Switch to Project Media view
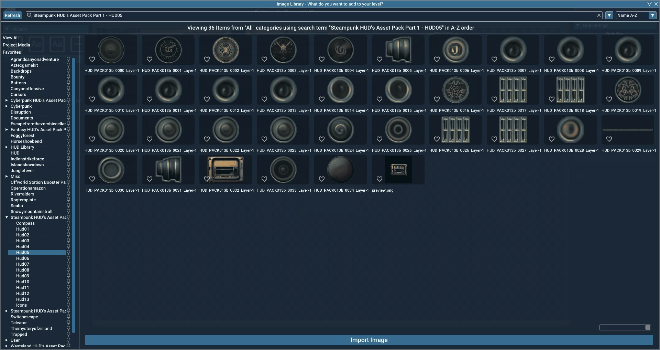This screenshot has width=660, height=350. pyautogui.click(x=16, y=45)
